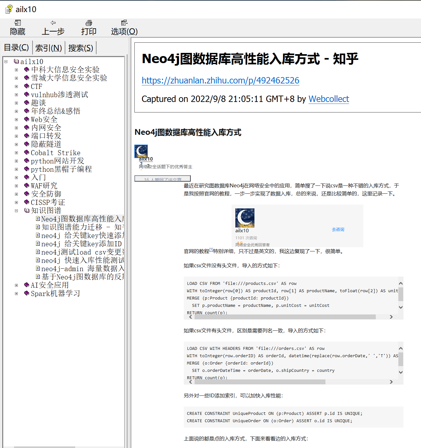Image resolution: width=421 pixels, height=448 pixels.
Task: Expand the 隐蔽隧道 tree node
Action: (x=16, y=144)
